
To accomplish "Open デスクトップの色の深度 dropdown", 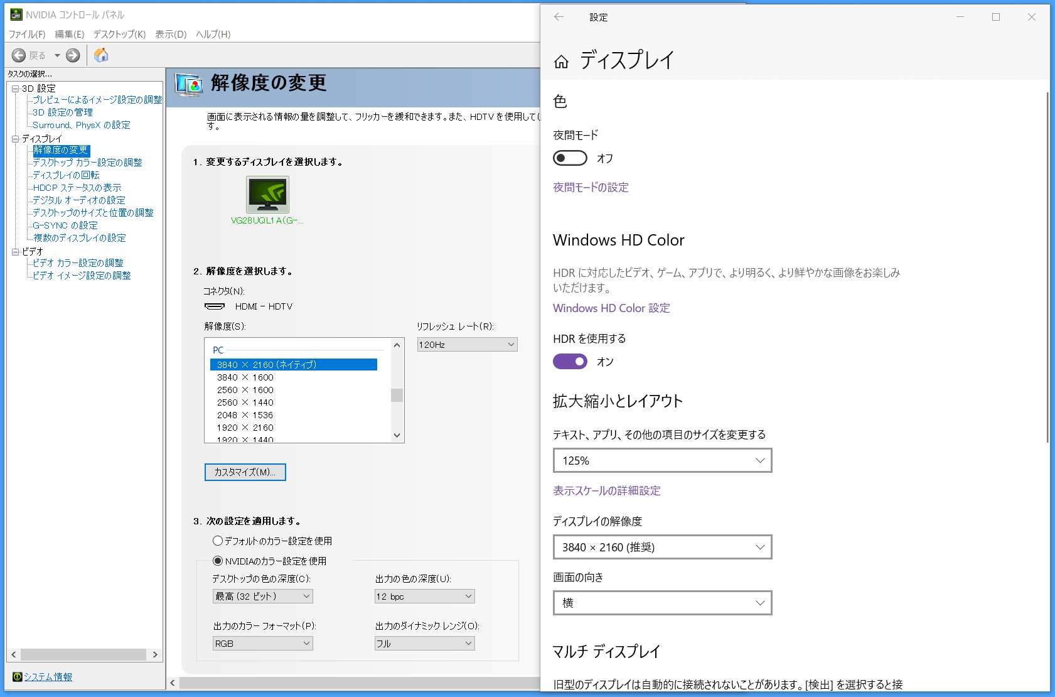I will pos(263,597).
